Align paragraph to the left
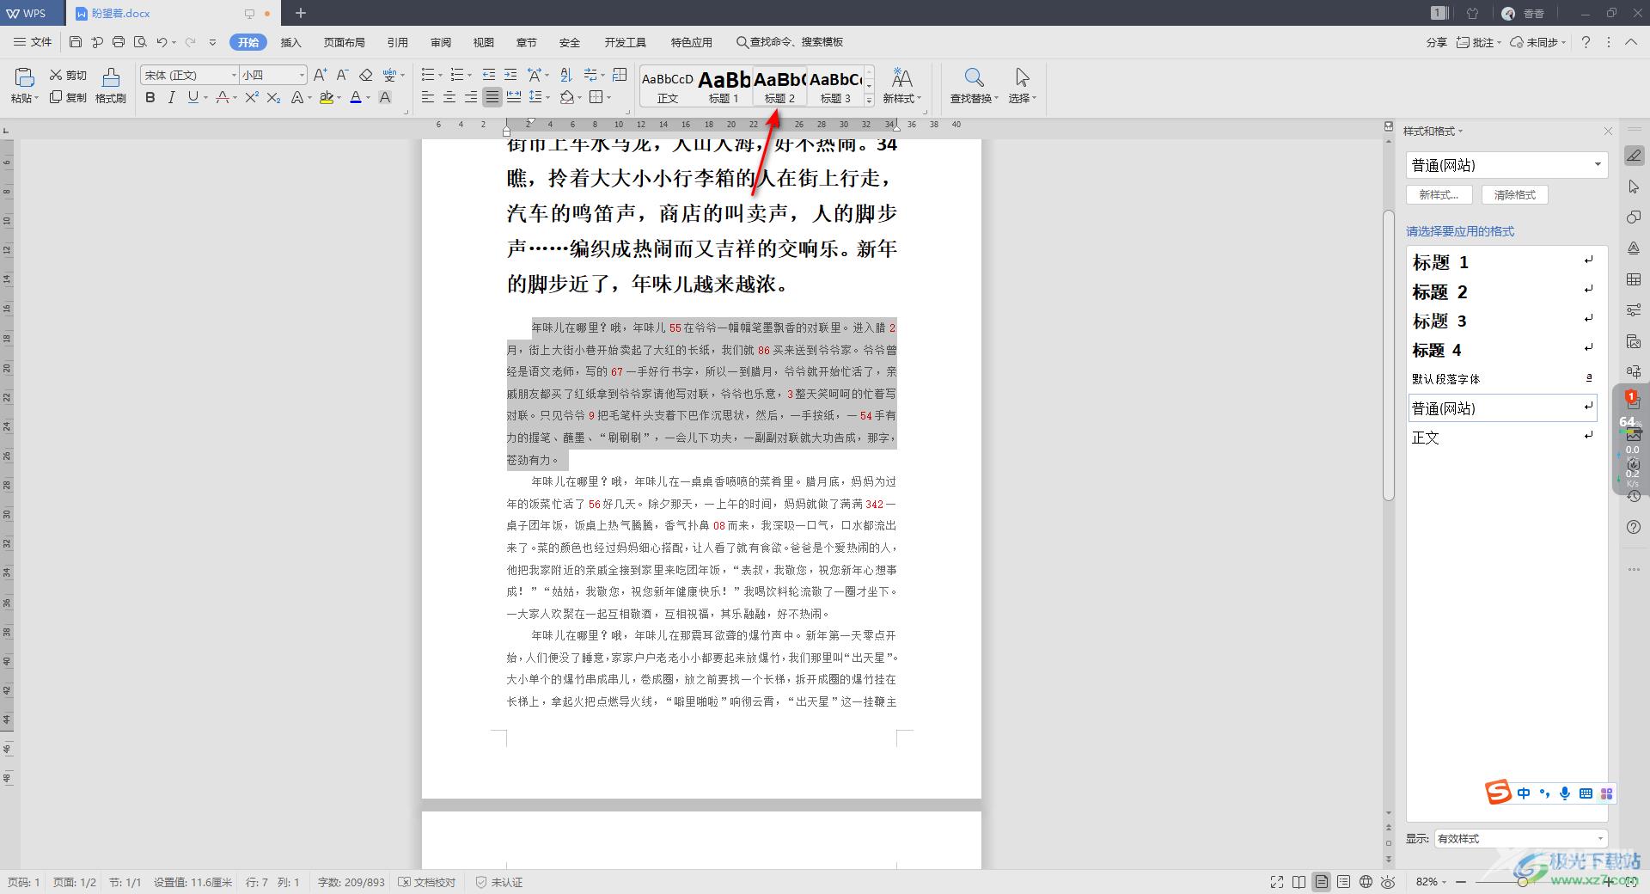Image resolution: width=1650 pixels, height=894 pixels. (427, 98)
